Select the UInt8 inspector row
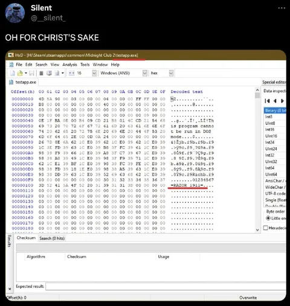 (x=275, y=123)
